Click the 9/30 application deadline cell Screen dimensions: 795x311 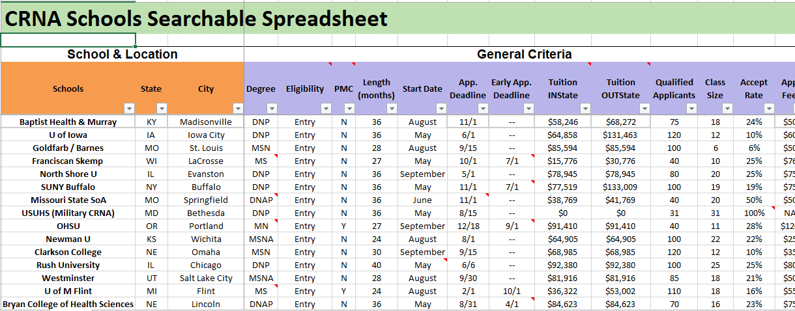coord(468,278)
